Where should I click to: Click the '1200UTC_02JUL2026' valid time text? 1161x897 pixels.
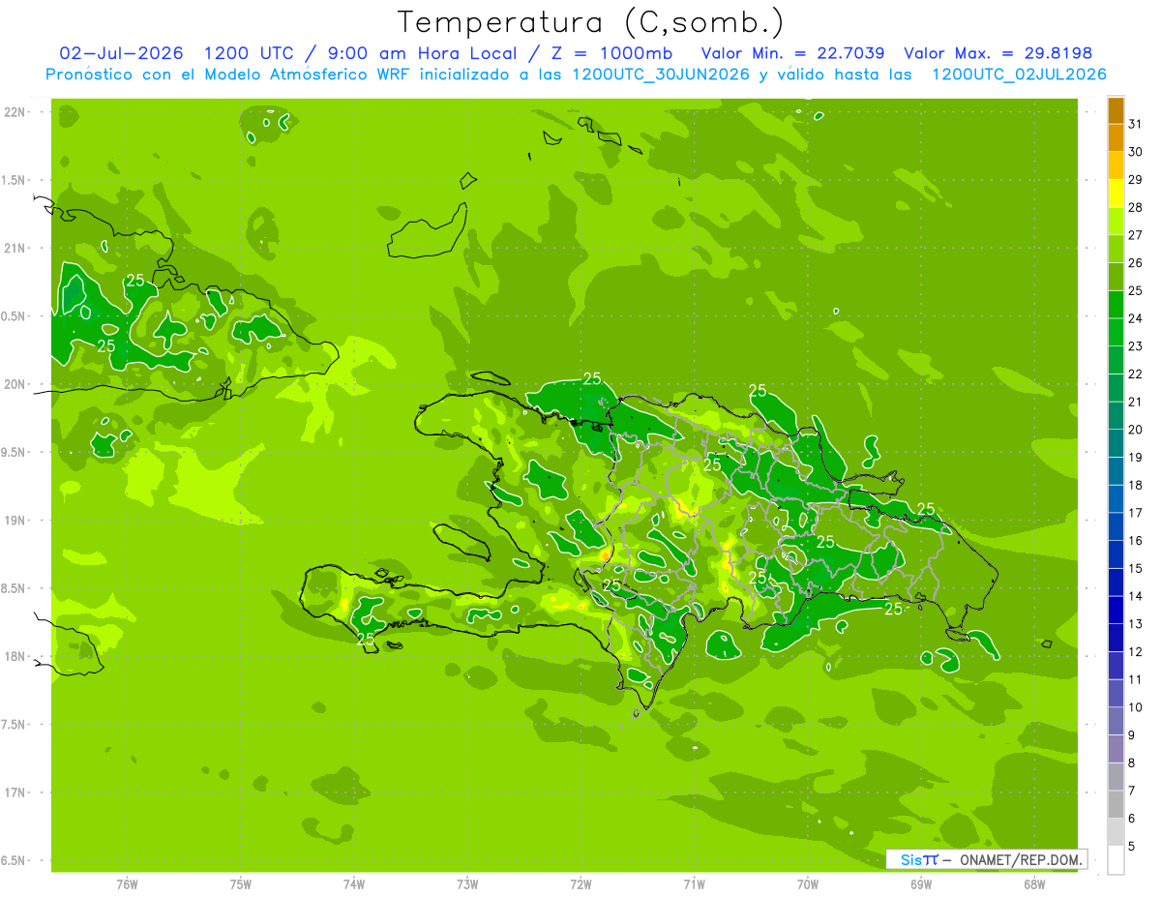point(1019,75)
